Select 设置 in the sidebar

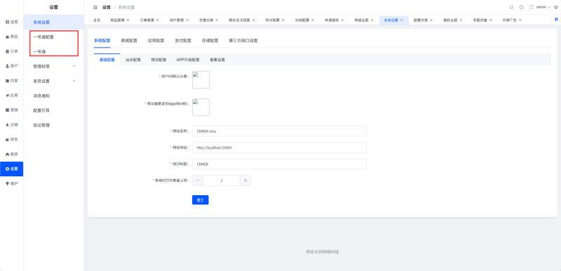(x=12, y=168)
